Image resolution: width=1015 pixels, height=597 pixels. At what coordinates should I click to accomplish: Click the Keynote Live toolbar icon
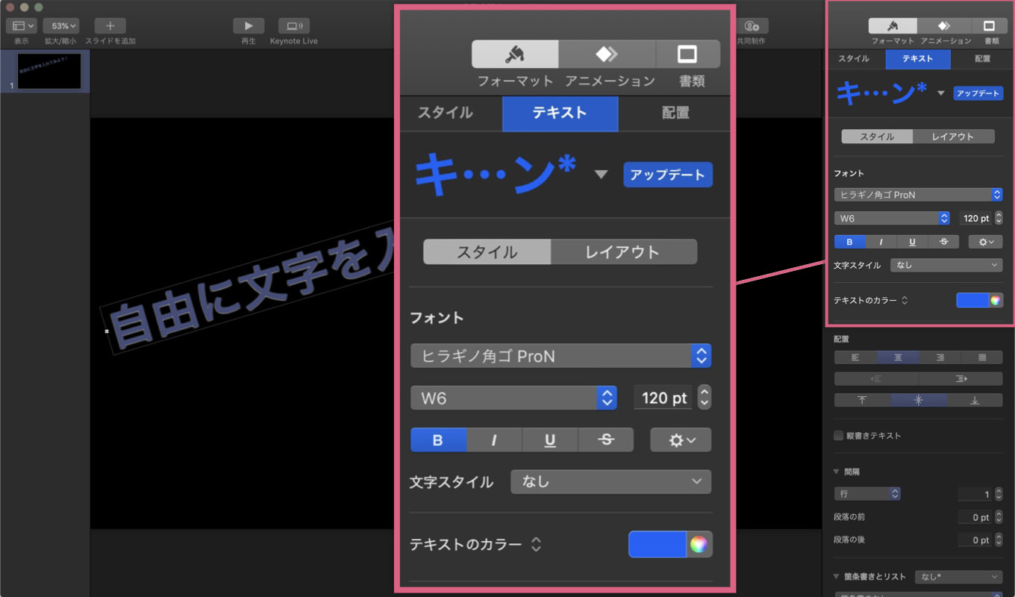[x=294, y=26]
